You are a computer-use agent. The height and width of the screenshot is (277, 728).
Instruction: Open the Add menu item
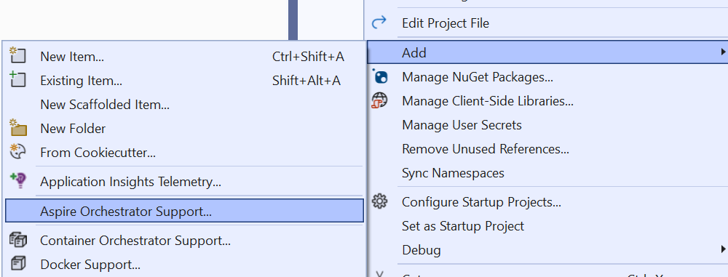tap(547, 52)
